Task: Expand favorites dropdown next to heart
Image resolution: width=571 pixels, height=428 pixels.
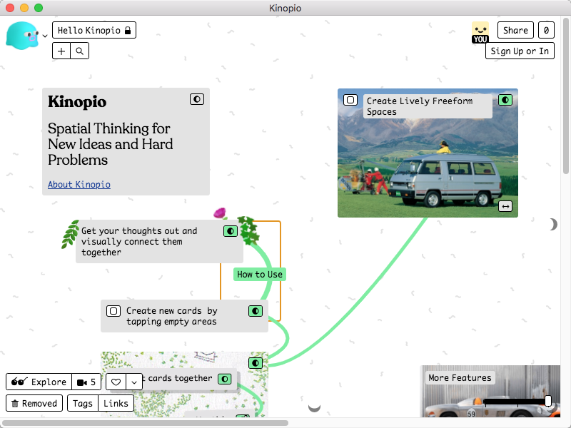Action: click(134, 382)
